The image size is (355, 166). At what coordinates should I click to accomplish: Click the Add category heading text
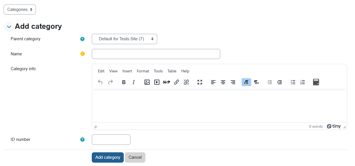pyautogui.click(x=38, y=26)
